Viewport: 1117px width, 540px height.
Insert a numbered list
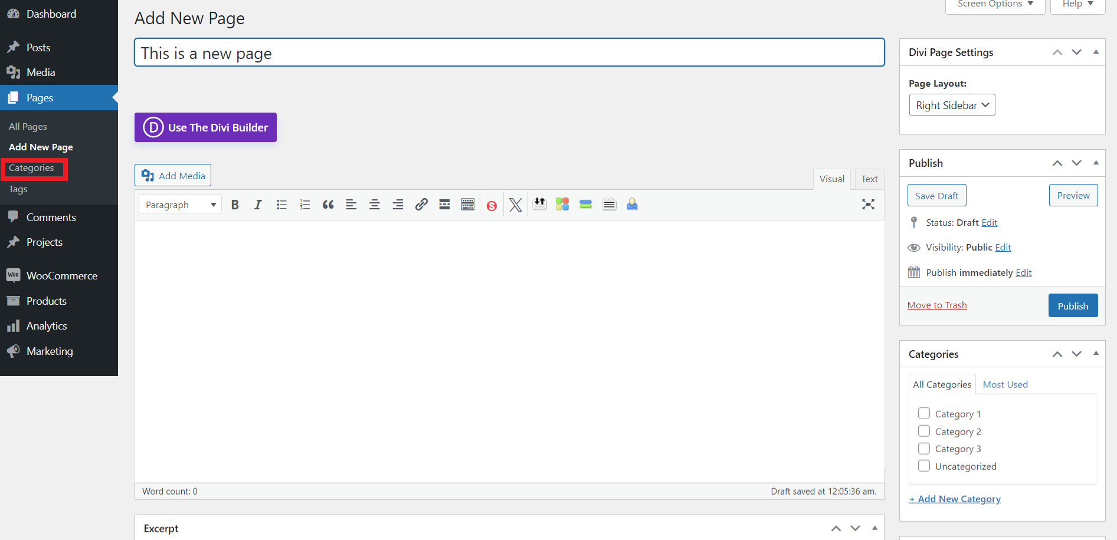[304, 205]
